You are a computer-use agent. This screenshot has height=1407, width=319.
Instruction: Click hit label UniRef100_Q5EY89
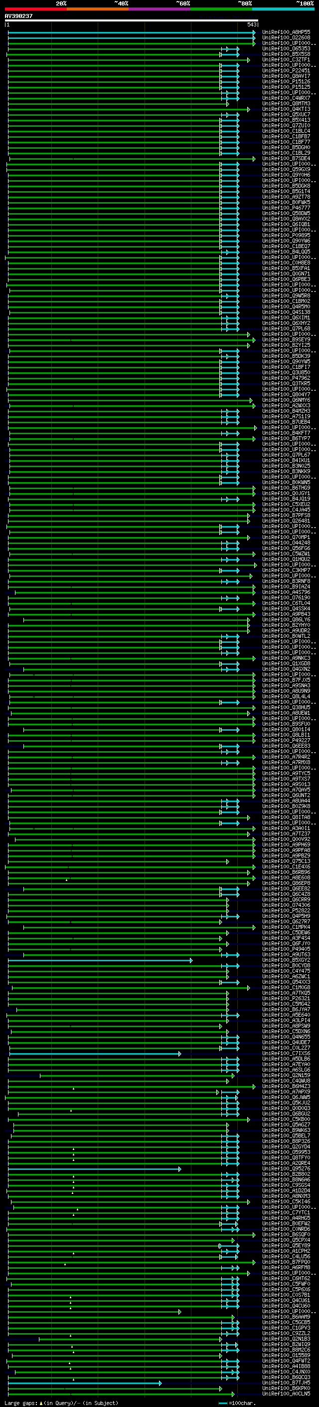click(x=286, y=1245)
